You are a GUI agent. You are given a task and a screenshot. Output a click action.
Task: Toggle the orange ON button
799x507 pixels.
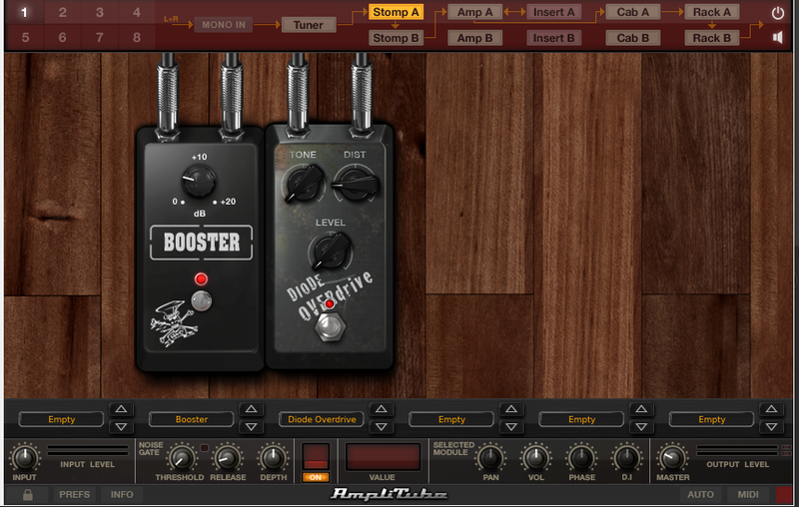316,477
